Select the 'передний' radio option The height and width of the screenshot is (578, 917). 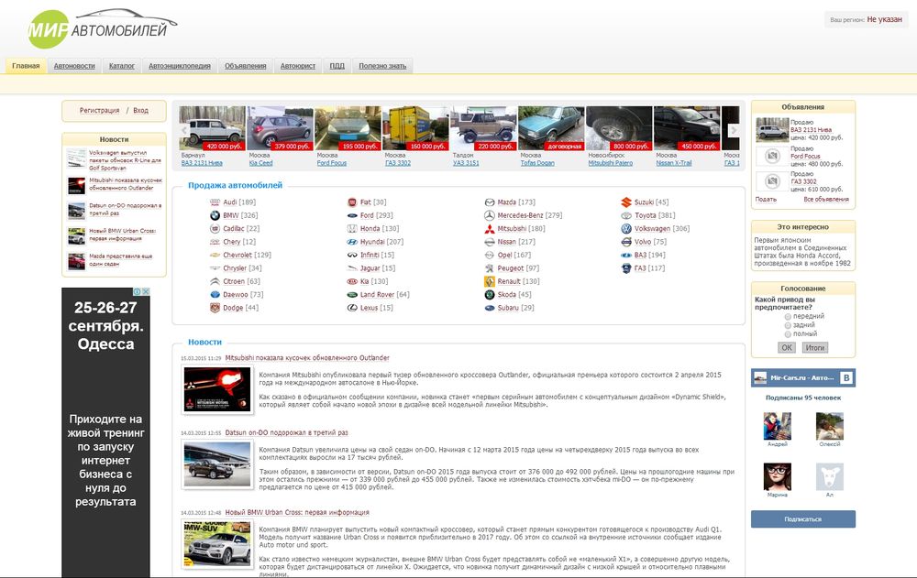[788, 316]
